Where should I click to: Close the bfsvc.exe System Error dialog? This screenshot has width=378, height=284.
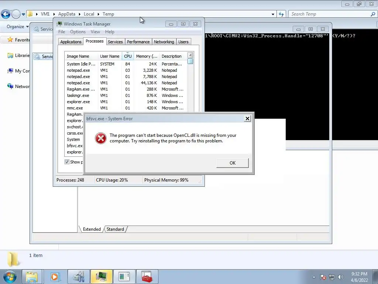[247, 119]
